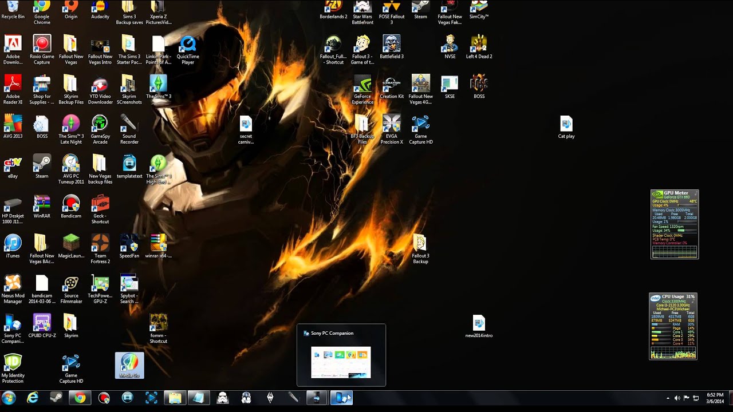Click the microphone icon in the taskbar
Screen dimensions: 733x412
293,398
